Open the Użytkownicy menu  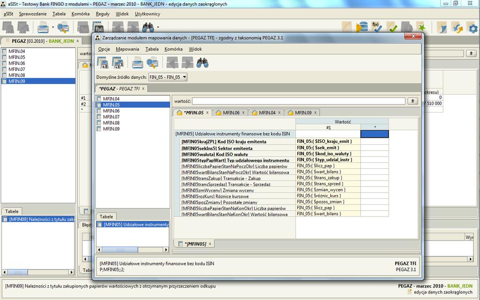click(x=148, y=14)
